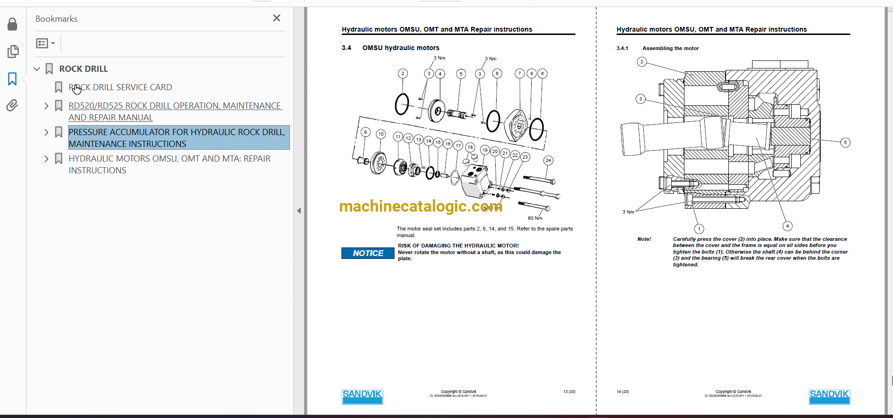Collapse the navigation pane with the arrow handle

[299, 211]
